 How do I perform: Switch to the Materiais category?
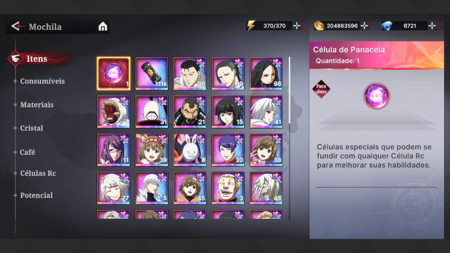pyautogui.click(x=37, y=105)
